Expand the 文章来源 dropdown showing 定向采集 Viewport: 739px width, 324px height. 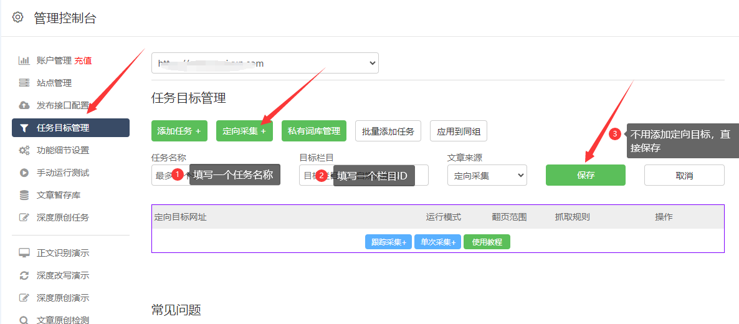pyautogui.click(x=487, y=176)
